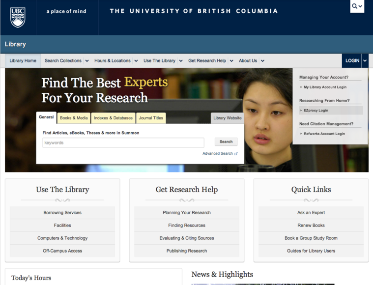This screenshot has width=373, height=285.
Task: Click 'Need Citation Management?' heading text
Action: pos(326,124)
